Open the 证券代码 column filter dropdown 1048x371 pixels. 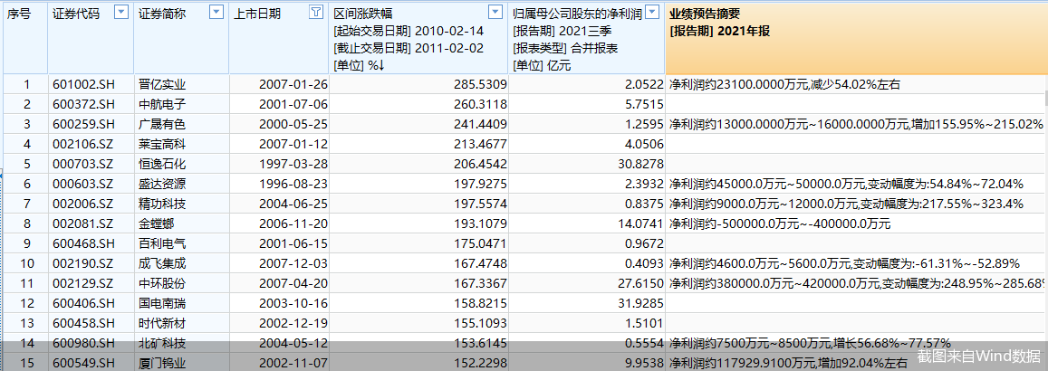coord(121,12)
